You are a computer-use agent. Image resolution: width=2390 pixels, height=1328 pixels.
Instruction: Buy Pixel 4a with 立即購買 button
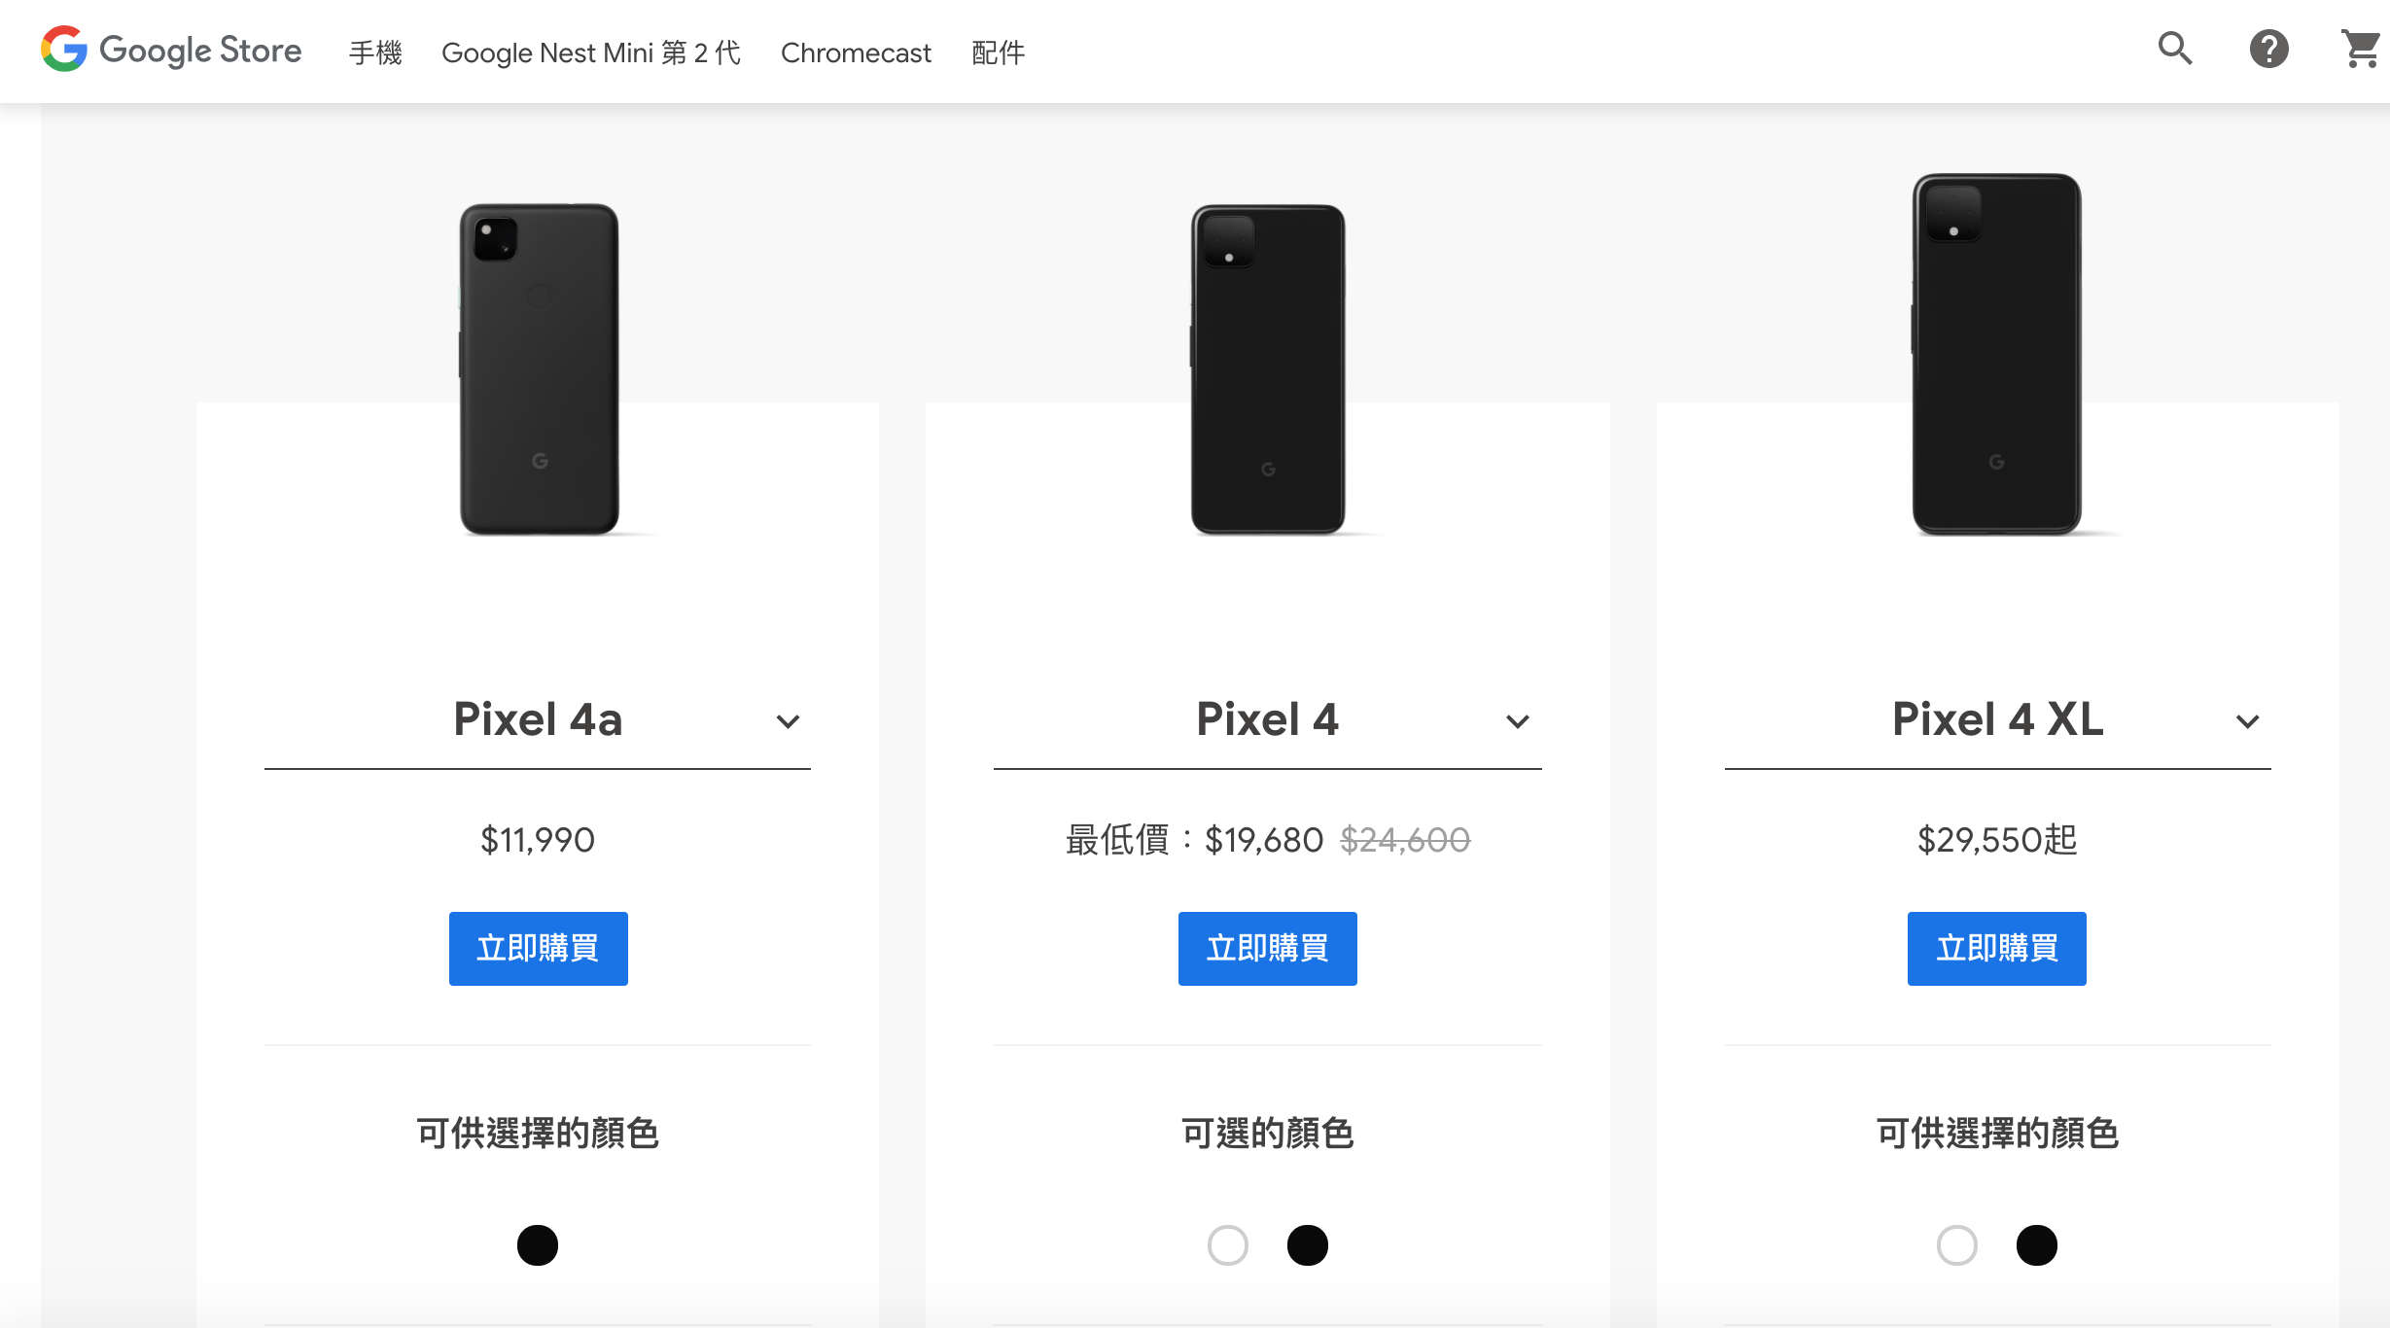[x=538, y=948]
